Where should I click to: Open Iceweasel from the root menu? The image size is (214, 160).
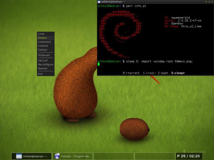point(46,42)
